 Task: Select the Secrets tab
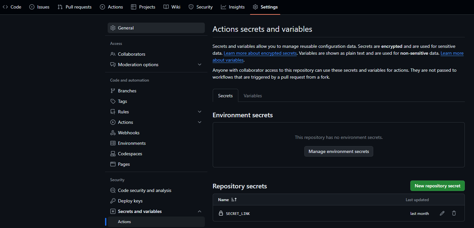pyautogui.click(x=226, y=96)
